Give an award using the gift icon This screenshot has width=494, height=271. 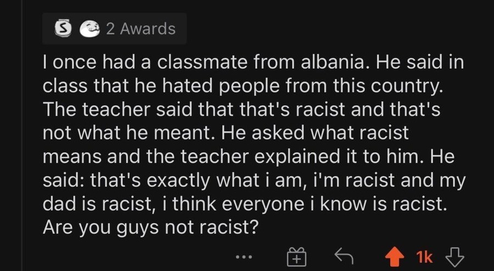tap(296, 255)
